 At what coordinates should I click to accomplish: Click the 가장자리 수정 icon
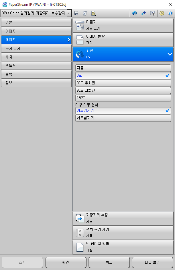80,218
